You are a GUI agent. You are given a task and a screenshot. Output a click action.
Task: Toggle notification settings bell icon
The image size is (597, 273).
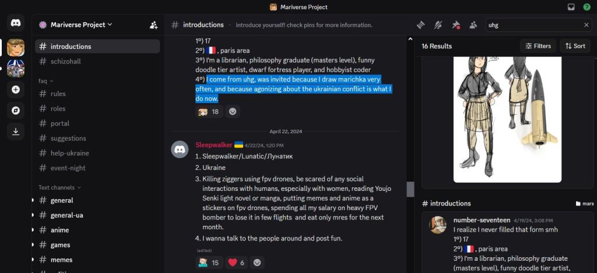438,25
